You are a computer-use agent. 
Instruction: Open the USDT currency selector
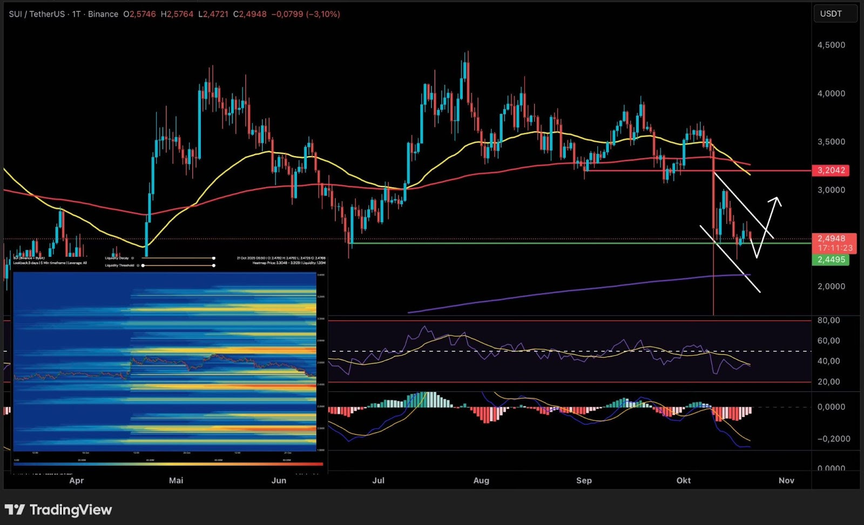click(835, 14)
